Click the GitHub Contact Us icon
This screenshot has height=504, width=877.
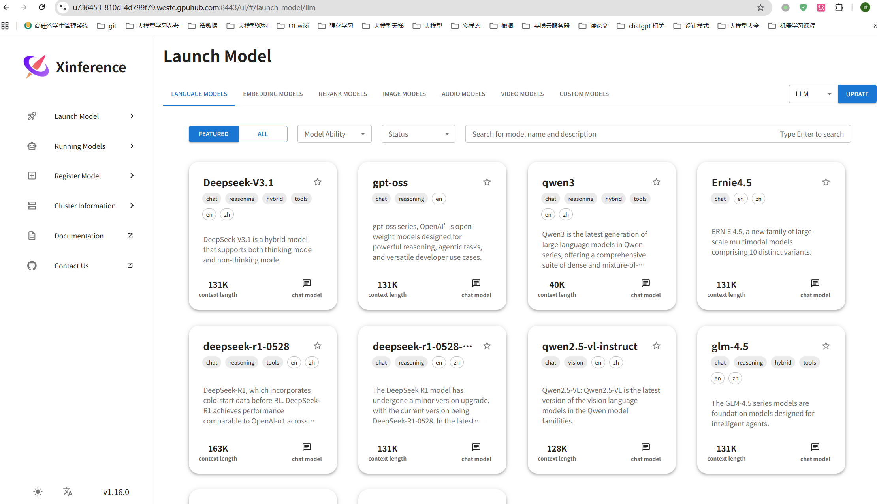pos(32,266)
